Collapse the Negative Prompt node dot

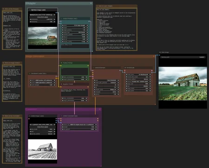pyautogui.click(x=61, y=84)
